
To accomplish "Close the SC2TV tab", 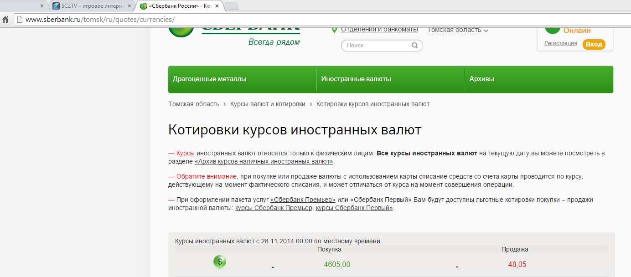I will [x=129, y=6].
